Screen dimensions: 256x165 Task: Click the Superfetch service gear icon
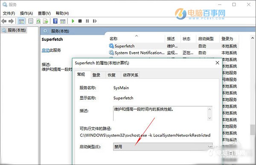point(111,46)
